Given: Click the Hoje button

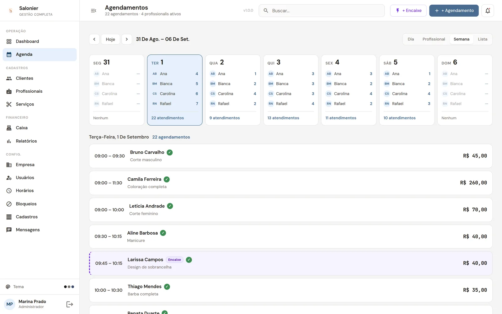Looking at the screenshot, I should (x=110, y=39).
